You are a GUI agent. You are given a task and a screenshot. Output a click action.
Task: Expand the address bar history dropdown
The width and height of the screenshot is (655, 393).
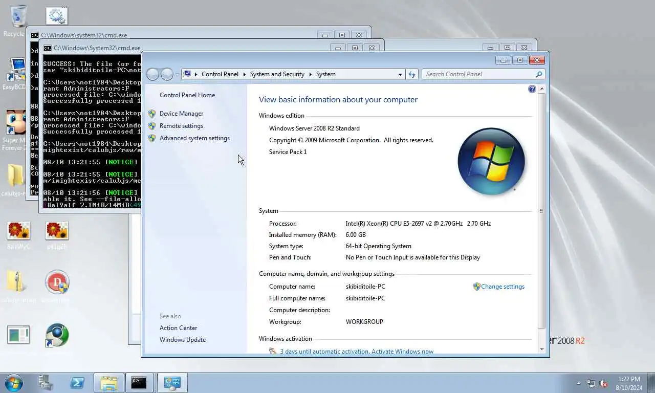pyautogui.click(x=400, y=74)
